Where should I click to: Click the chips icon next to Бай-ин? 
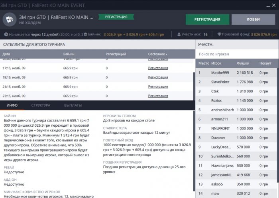tap(85, 34)
